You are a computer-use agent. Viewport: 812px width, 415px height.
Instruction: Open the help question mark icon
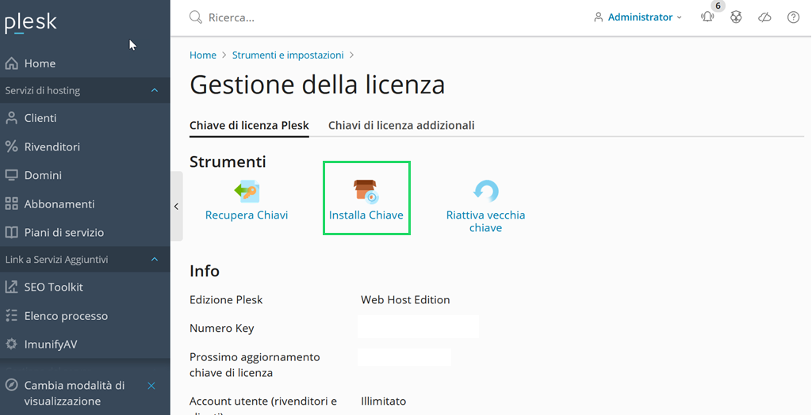click(x=793, y=17)
